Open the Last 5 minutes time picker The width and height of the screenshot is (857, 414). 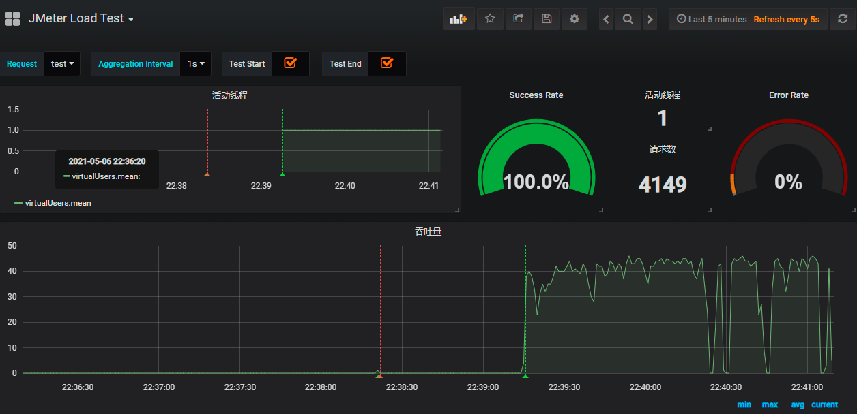pos(712,20)
